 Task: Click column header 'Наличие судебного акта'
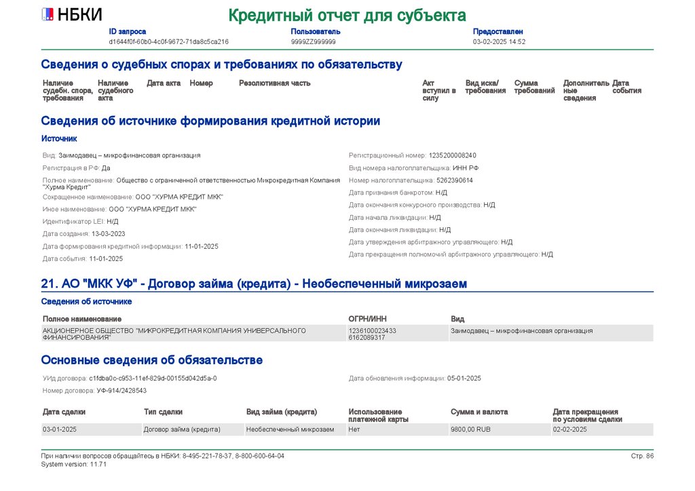[115, 90]
